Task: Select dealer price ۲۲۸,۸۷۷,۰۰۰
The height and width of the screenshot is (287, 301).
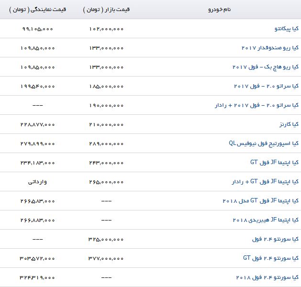Action: 38,125
